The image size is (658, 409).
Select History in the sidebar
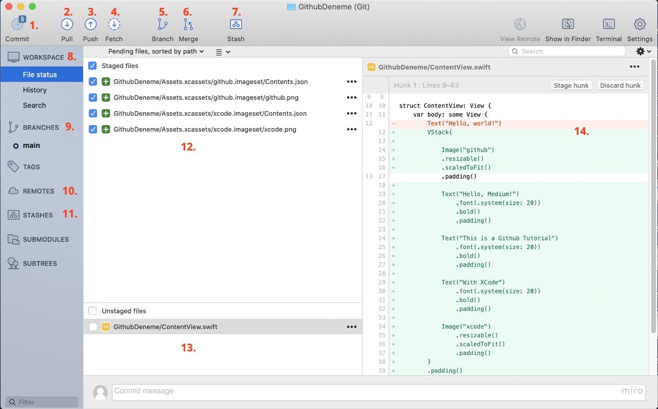pos(35,90)
